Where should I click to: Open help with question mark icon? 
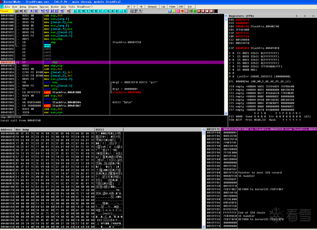(140, 11)
